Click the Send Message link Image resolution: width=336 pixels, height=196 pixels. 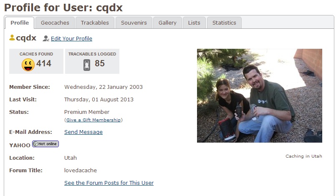[83, 132]
